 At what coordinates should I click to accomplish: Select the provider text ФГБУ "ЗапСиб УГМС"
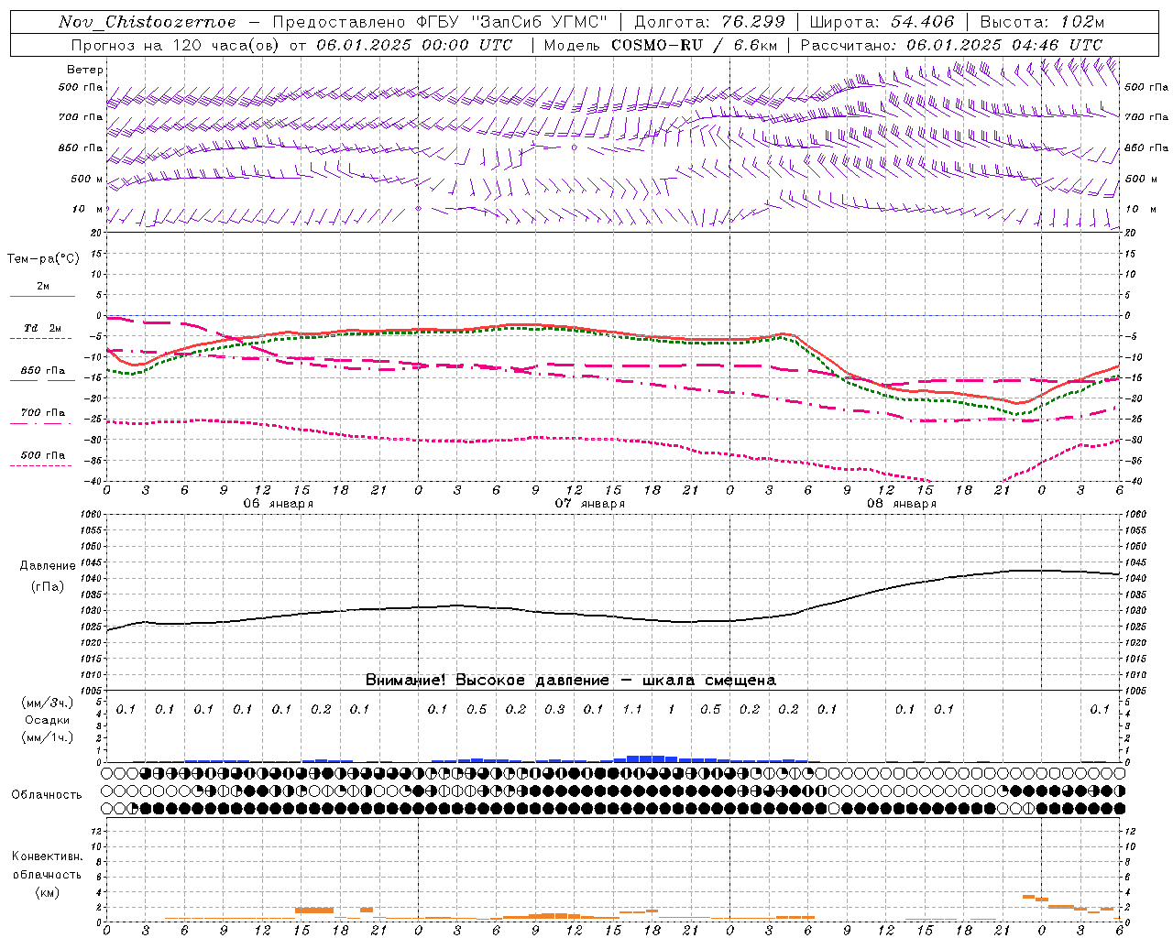[x=512, y=22]
